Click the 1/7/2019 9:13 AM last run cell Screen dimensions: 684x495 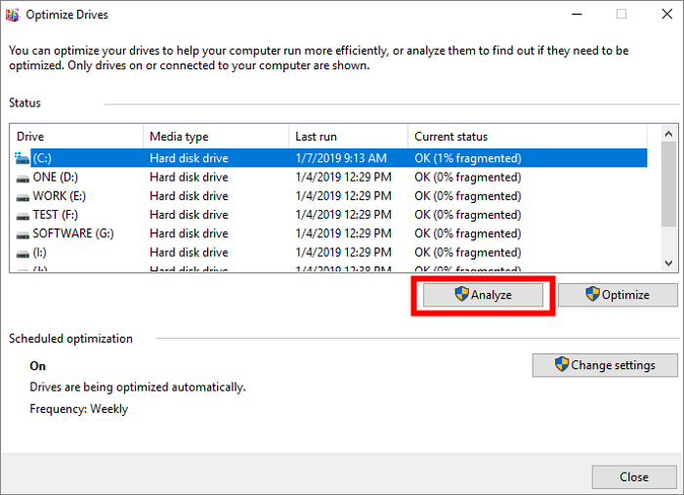click(x=341, y=158)
